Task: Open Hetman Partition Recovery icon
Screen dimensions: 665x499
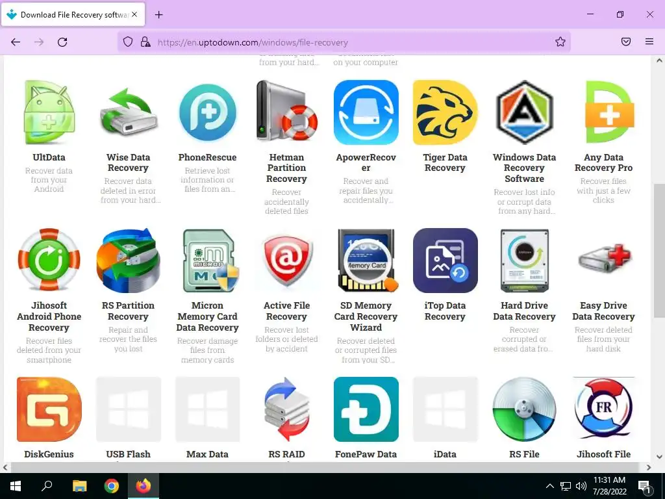Action: 286,112
